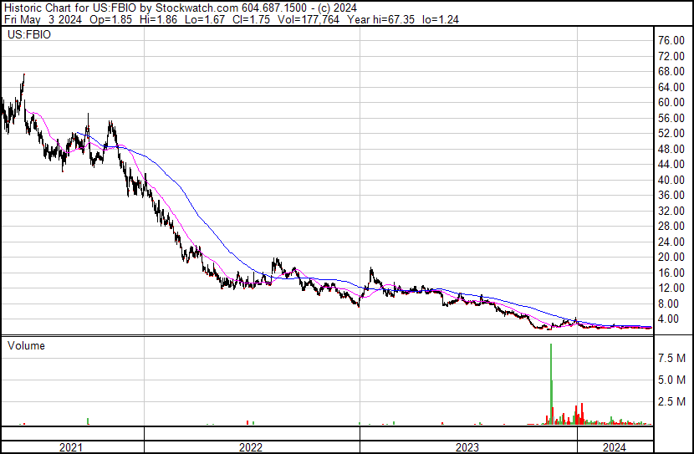Click the 68.00 price axis label
The image size is (694, 454).
pyautogui.click(x=671, y=72)
